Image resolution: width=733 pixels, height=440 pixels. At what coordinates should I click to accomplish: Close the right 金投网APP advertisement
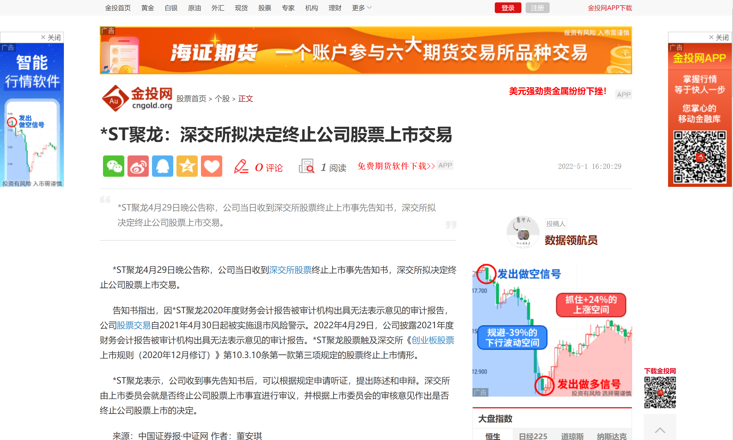click(x=718, y=37)
